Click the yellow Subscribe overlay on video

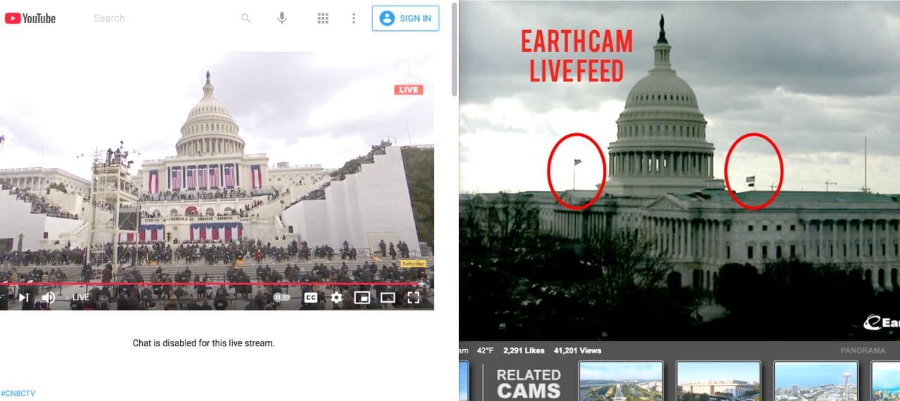(x=413, y=263)
